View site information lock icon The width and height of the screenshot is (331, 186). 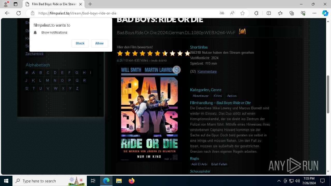(33, 13)
